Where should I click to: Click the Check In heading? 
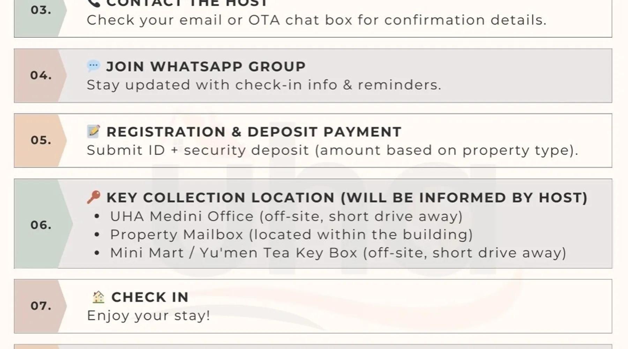click(x=150, y=297)
